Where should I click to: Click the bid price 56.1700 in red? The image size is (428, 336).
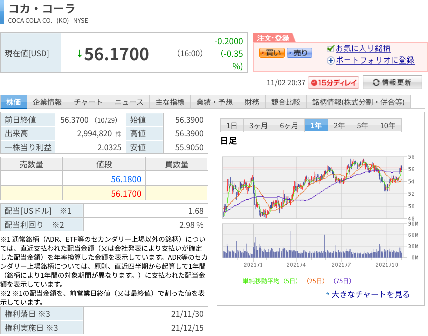[x=126, y=194]
